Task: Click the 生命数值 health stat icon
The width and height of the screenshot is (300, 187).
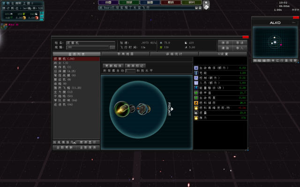Action: (x=196, y=67)
